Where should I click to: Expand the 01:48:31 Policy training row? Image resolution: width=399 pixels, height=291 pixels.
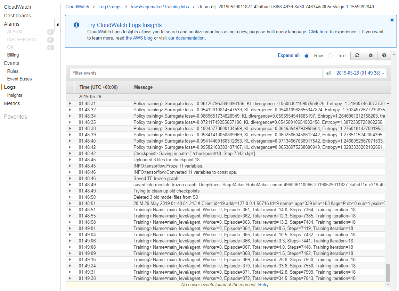(x=70, y=104)
